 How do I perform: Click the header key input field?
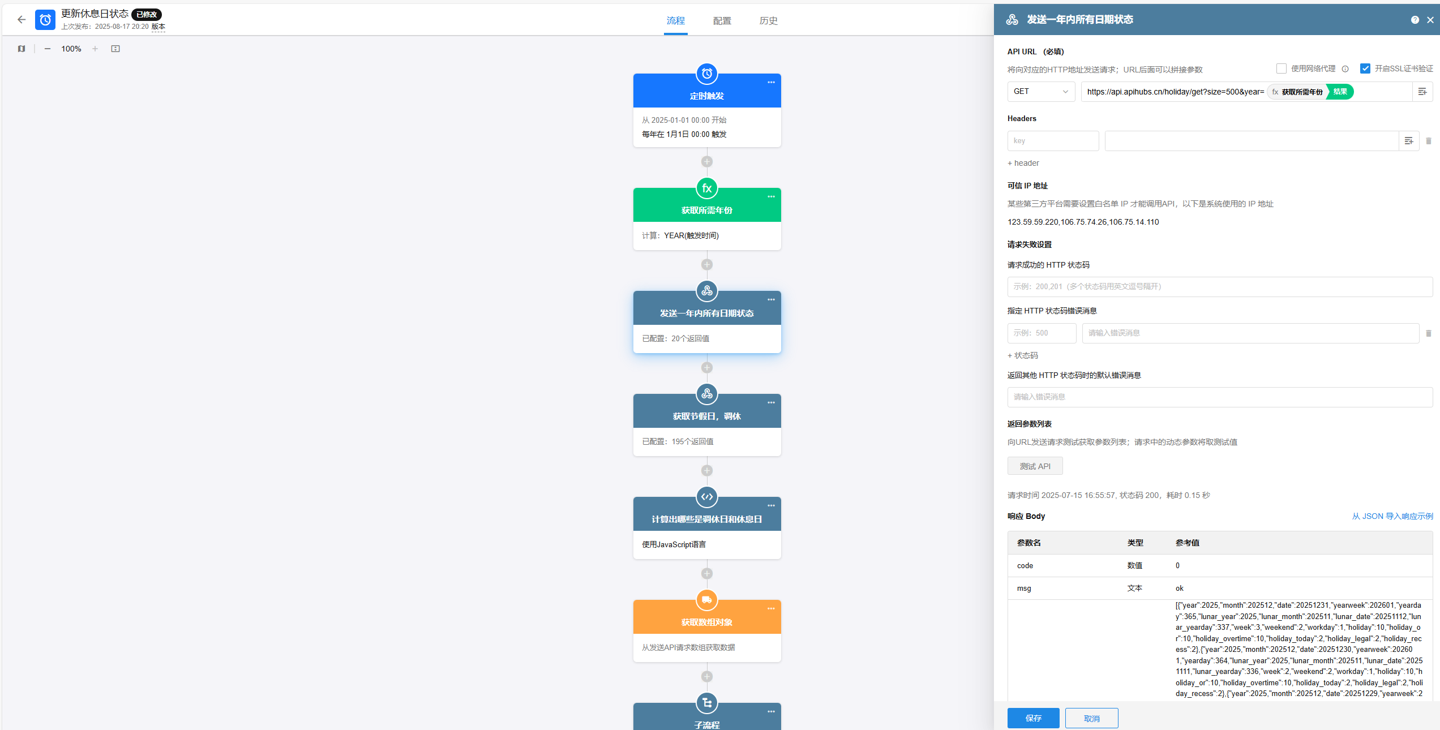pyautogui.click(x=1053, y=141)
